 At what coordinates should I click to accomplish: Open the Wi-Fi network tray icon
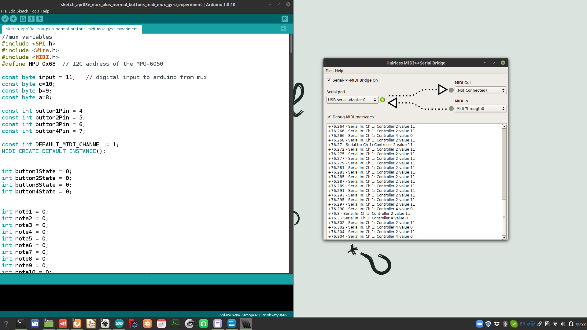tap(555, 324)
